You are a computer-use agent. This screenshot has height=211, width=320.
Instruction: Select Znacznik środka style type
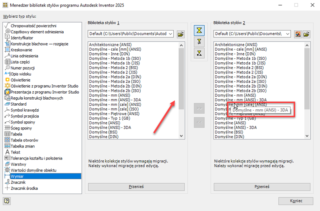[x=24, y=188]
